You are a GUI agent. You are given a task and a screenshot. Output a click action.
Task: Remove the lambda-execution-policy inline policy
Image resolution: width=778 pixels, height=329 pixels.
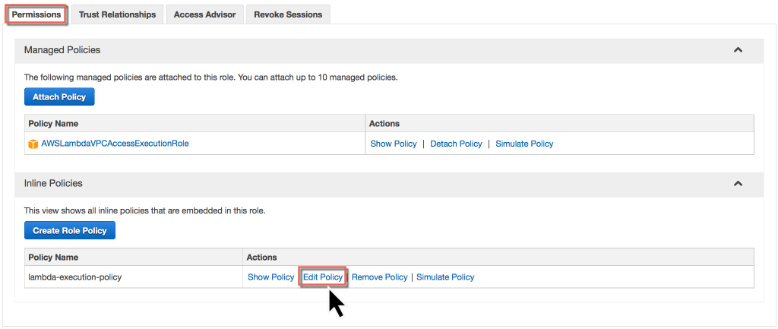coord(380,277)
